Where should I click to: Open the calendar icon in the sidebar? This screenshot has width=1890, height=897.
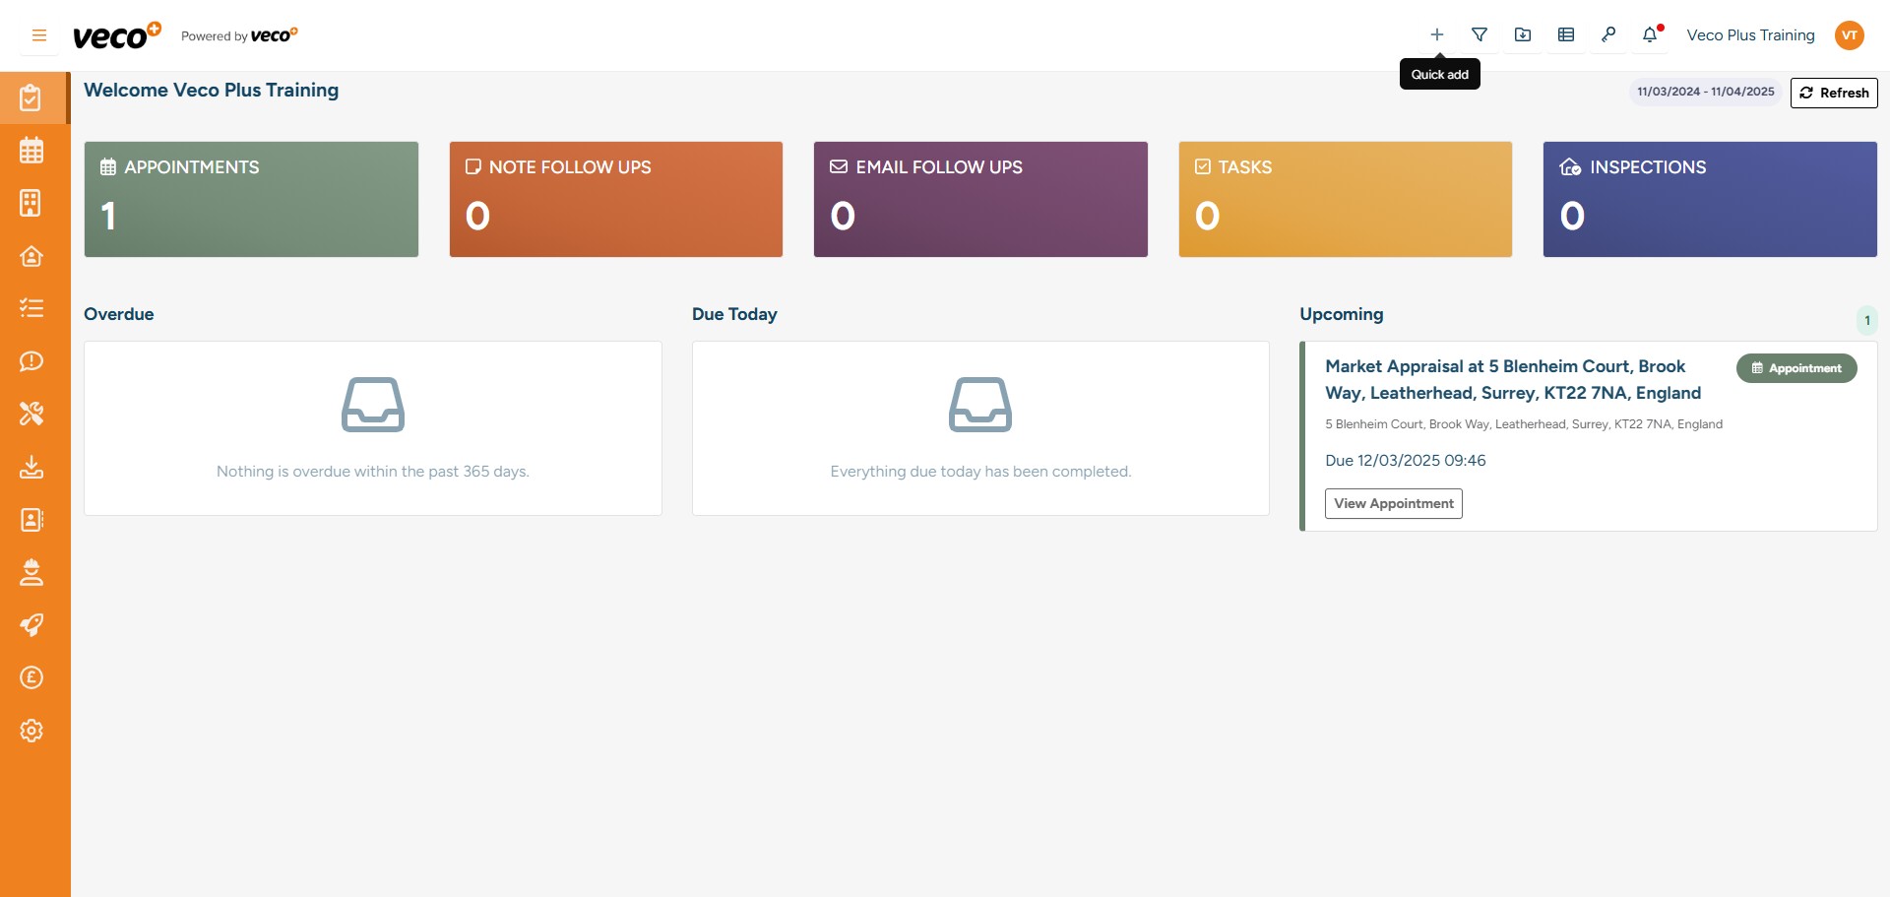[x=31, y=151]
